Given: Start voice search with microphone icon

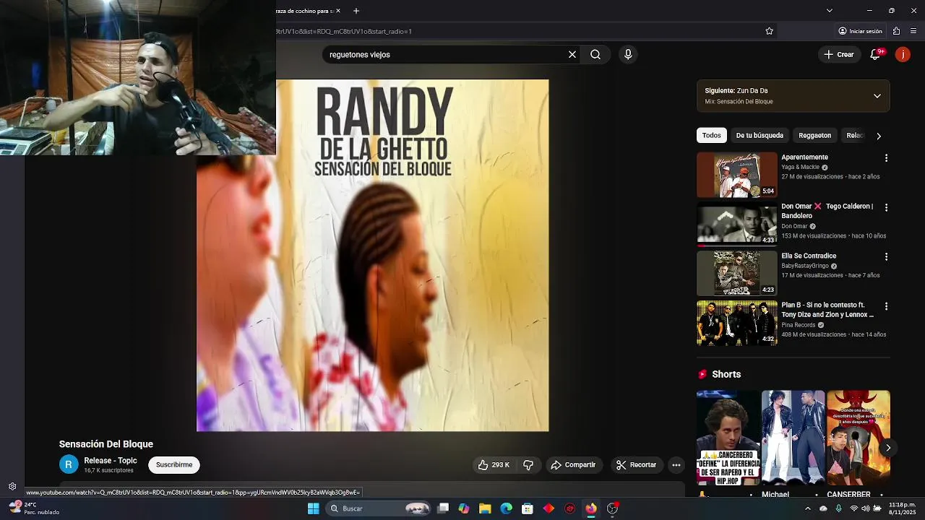Looking at the screenshot, I should 628,54.
